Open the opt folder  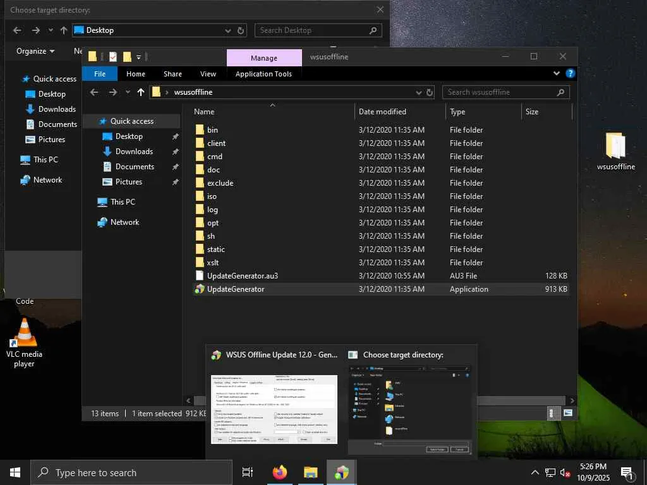coord(213,223)
